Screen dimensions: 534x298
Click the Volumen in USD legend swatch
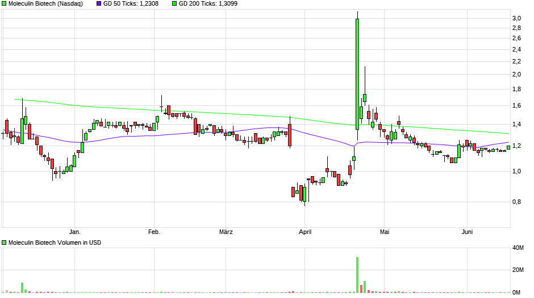point(4,243)
